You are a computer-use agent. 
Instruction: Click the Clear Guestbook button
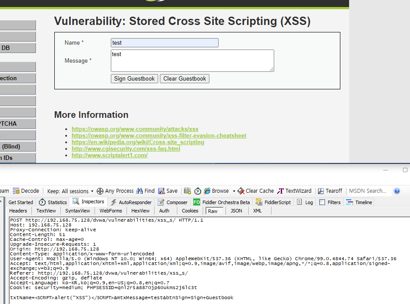184,79
